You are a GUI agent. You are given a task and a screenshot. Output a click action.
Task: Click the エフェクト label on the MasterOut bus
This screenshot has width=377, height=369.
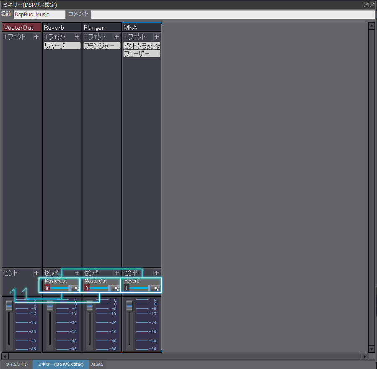[14, 37]
